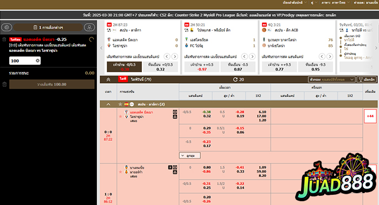The height and width of the screenshot is (205, 379).
Task: Open the +44 more markets button
Action: pyautogui.click(x=370, y=116)
